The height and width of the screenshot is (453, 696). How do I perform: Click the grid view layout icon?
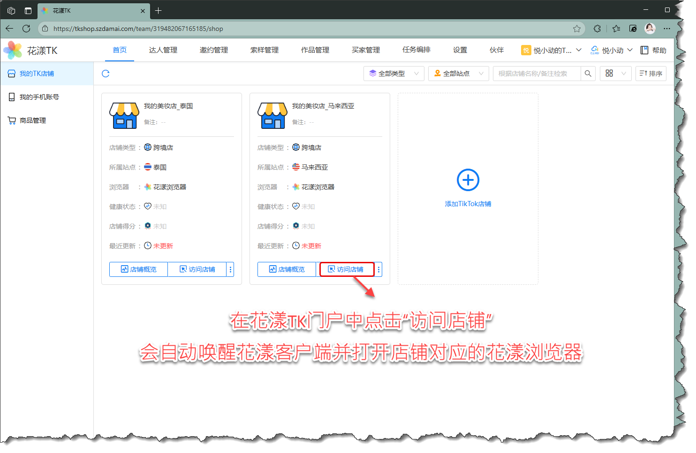609,74
